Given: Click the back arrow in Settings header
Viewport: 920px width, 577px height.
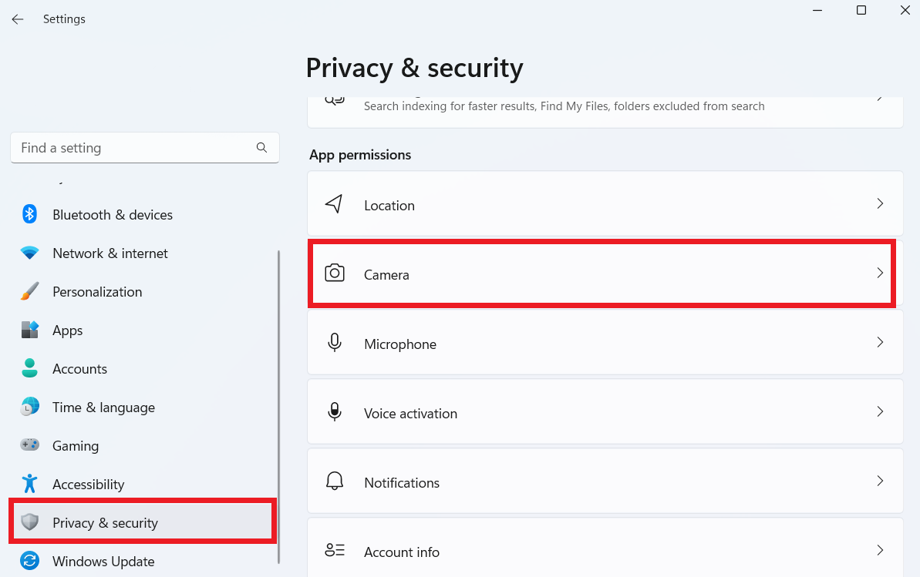Looking at the screenshot, I should (18, 19).
